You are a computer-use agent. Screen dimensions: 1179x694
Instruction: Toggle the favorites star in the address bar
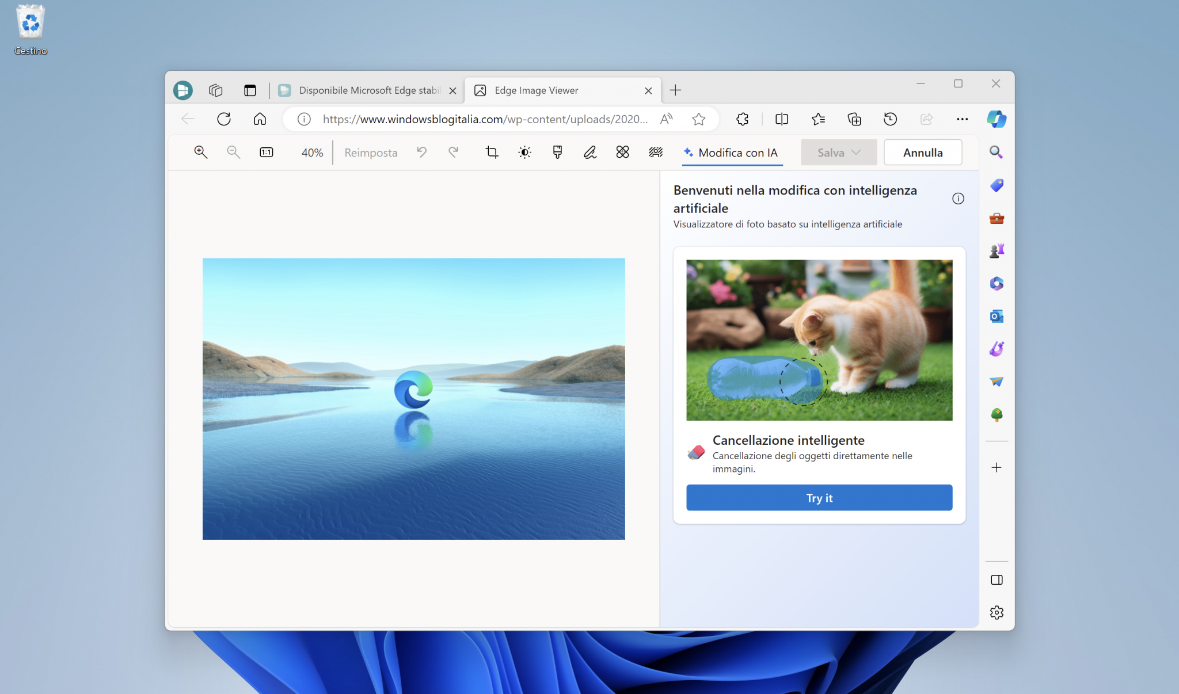click(699, 119)
